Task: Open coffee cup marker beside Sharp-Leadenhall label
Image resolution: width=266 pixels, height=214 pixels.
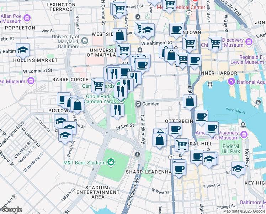Action: coord(179,169)
